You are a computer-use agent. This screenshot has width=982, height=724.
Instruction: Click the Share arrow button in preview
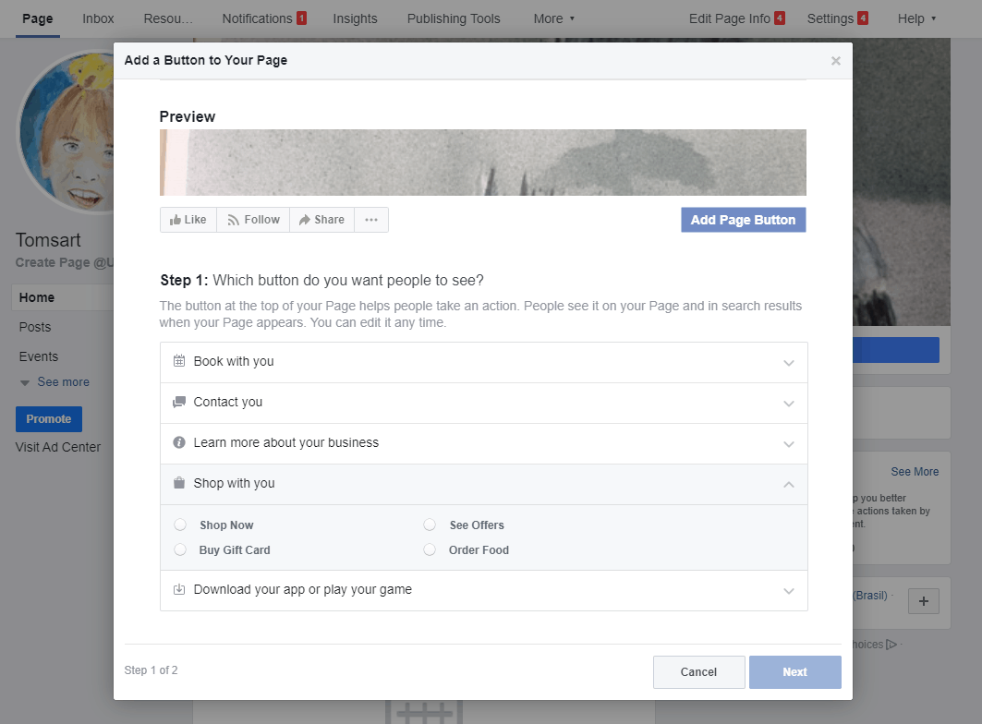[321, 220]
